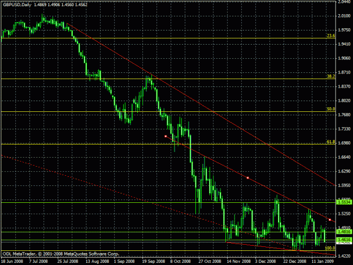
Task: Click the 14 Nov 2008 date label
Action: point(239,261)
